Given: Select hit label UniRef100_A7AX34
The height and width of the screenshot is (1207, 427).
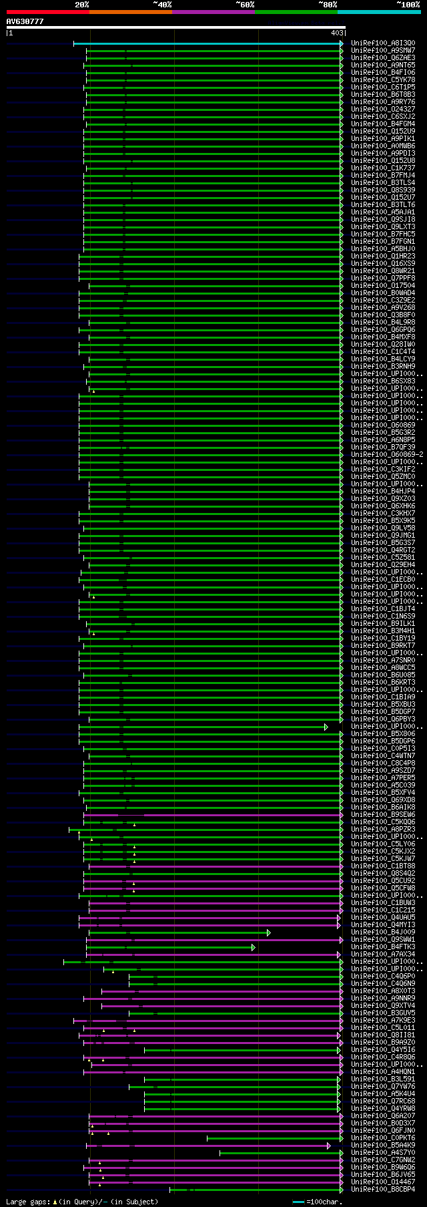Looking at the screenshot, I should (383, 955).
